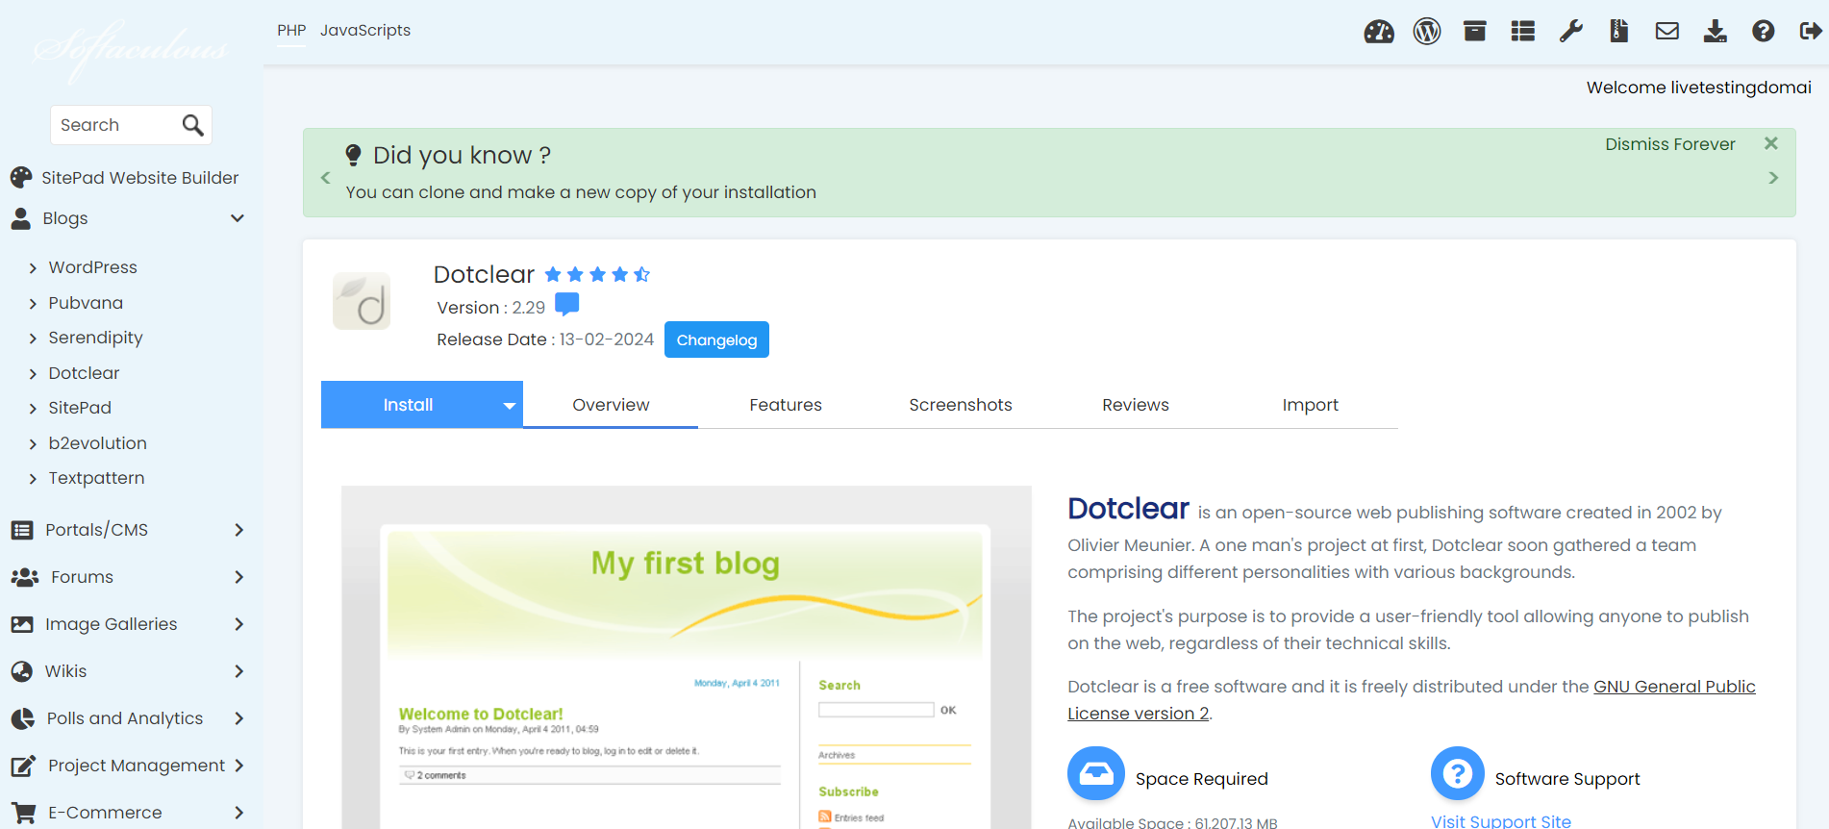The height and width of the screenshot is (829, 1829).
Task: Click the lightbulb tip icon
Action: point(353,155)
